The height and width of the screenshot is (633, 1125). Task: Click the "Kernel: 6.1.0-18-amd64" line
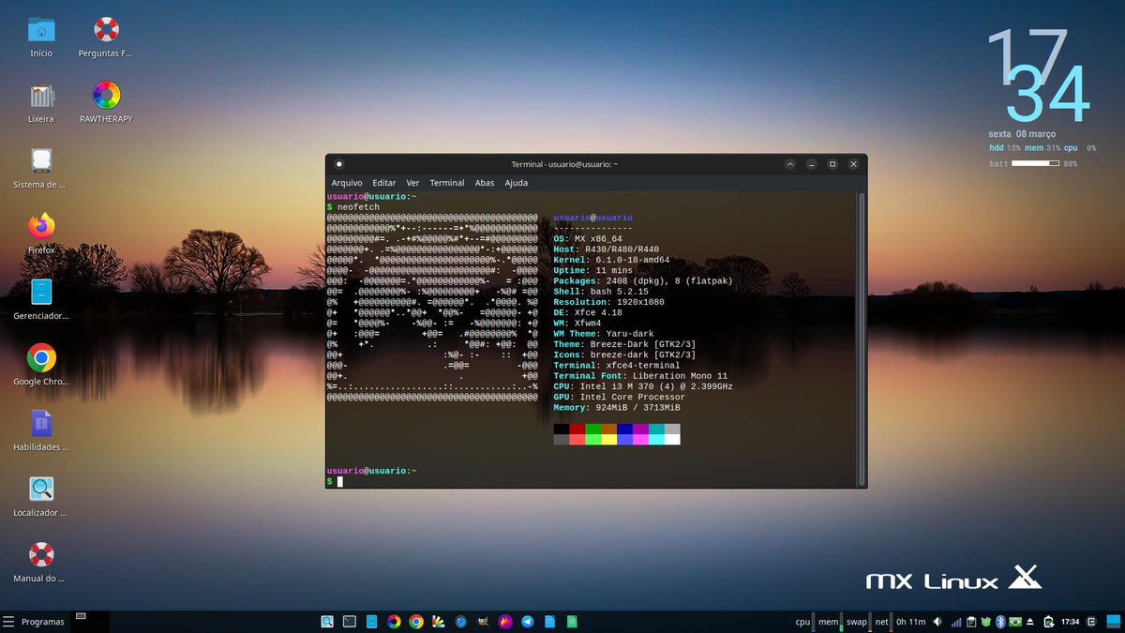[611, 260]
